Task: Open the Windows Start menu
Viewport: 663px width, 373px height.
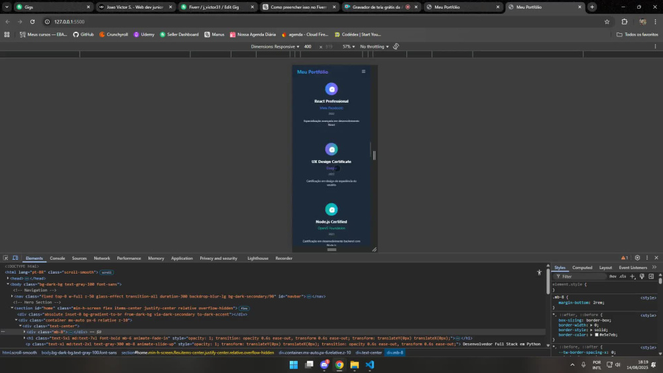Action: (x=294, y=364)
